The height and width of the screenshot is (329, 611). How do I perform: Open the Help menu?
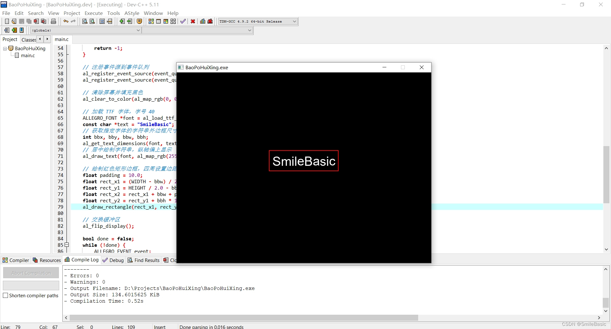click(x=173, y=13)
